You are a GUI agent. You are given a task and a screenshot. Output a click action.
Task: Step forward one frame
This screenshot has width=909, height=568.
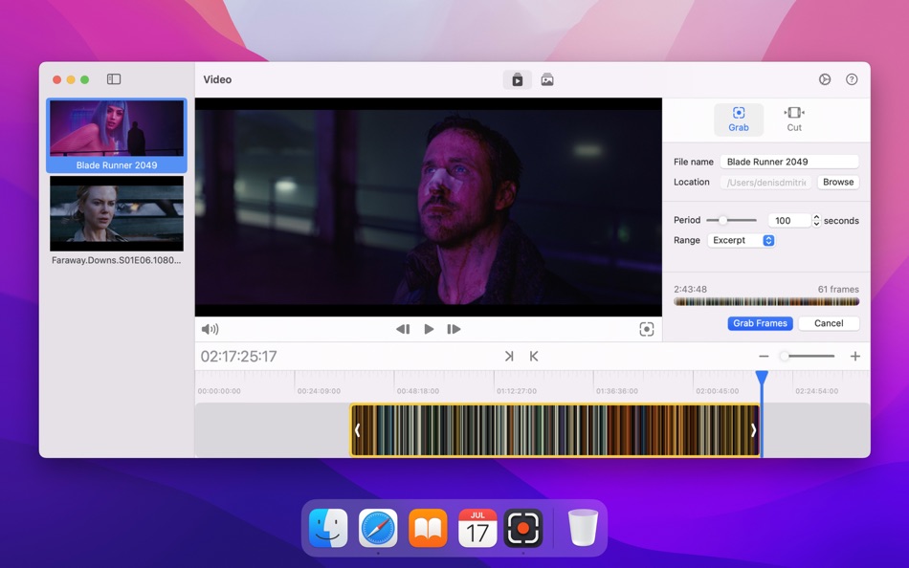click(x=454, y=329)
